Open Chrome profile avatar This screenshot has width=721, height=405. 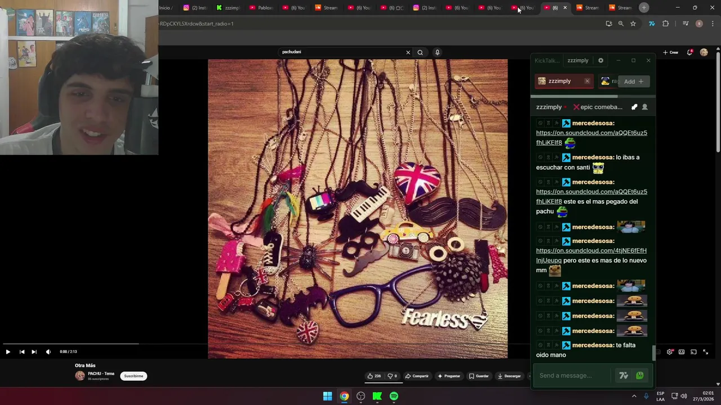[699, 24]
